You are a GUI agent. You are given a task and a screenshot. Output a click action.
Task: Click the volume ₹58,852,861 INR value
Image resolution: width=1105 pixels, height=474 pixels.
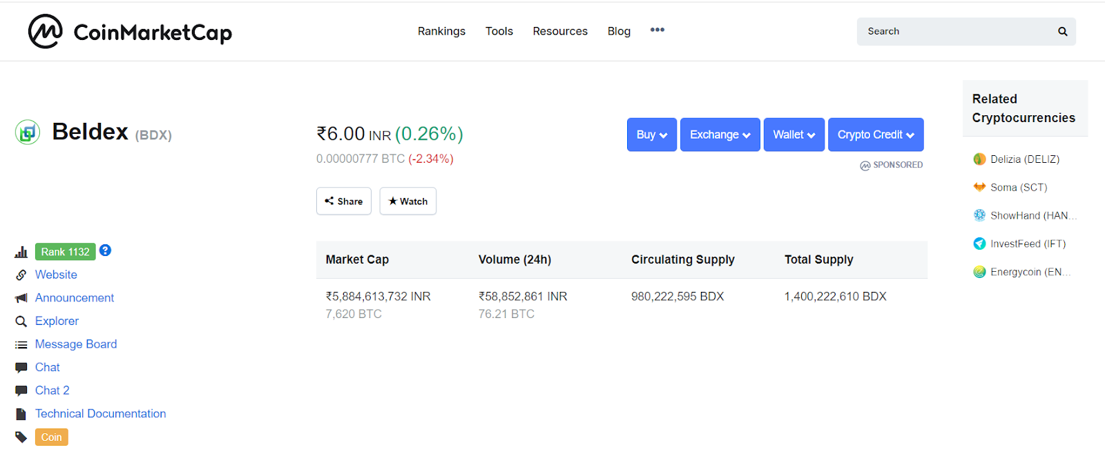[x=523, y=297]
